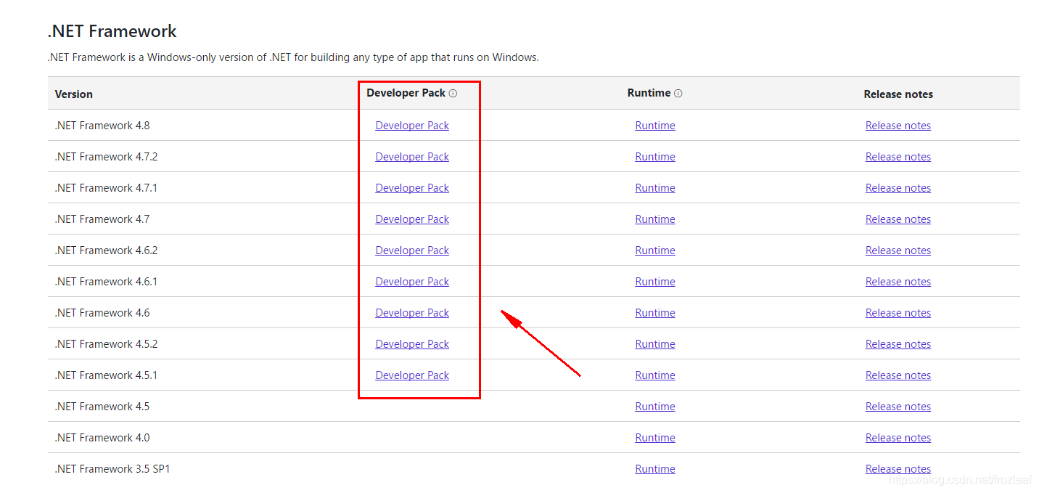This screenshot has height=493, width=1039.
Task: Select the '.NET Framework 4.6.2' version cell
Action: pos(106,250)
